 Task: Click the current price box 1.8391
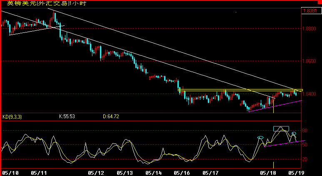(x=311, y=11)
